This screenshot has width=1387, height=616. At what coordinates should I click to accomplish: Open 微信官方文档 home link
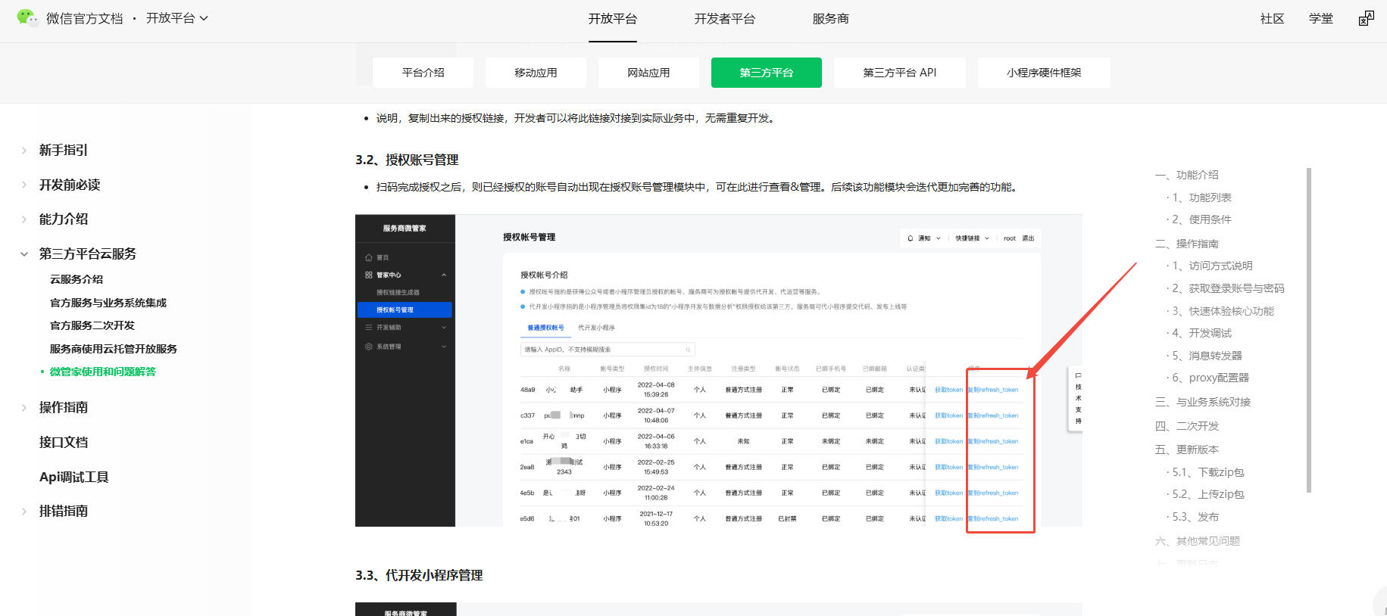(x=84, y=18)
